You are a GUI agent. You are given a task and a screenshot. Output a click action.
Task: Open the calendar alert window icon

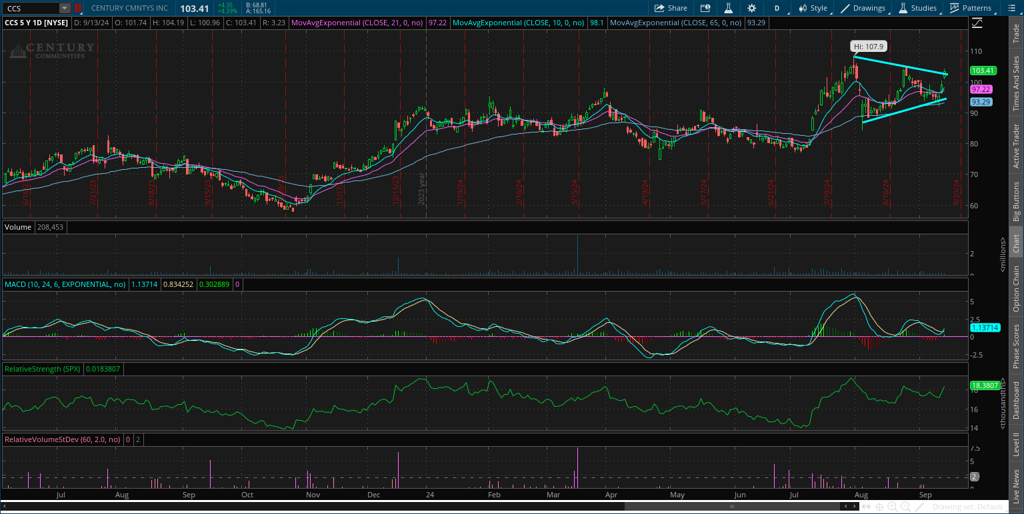705,8
